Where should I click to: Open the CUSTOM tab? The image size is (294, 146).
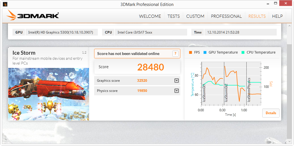pyautogui.click(x=195, y=16)
